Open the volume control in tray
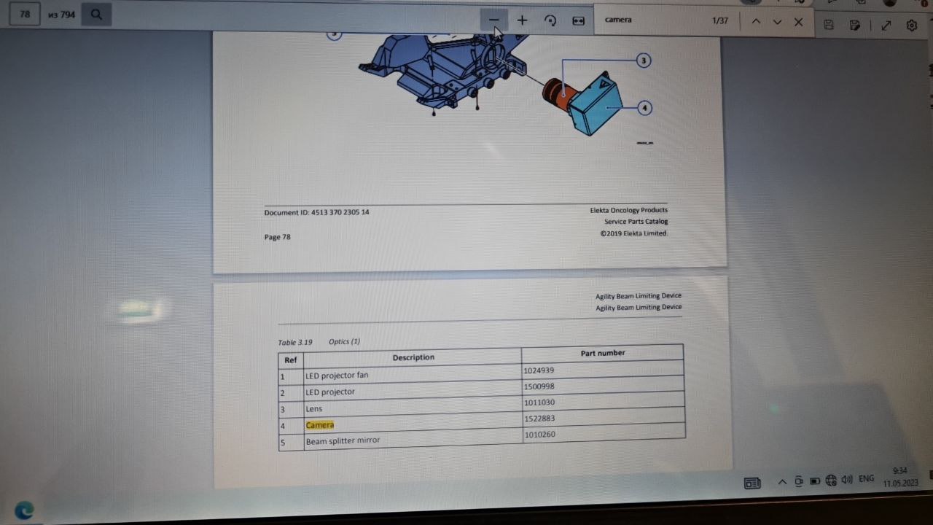Screen dimensions: 933x525 tap(847, 480)
